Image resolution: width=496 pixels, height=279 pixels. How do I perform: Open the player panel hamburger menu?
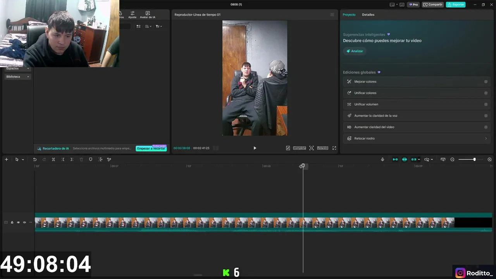[332, 15]
